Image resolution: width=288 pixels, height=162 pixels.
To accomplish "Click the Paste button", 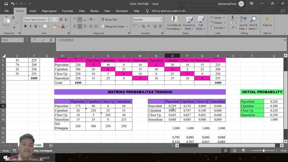I will pyautogui.click(x=6, y=22).
